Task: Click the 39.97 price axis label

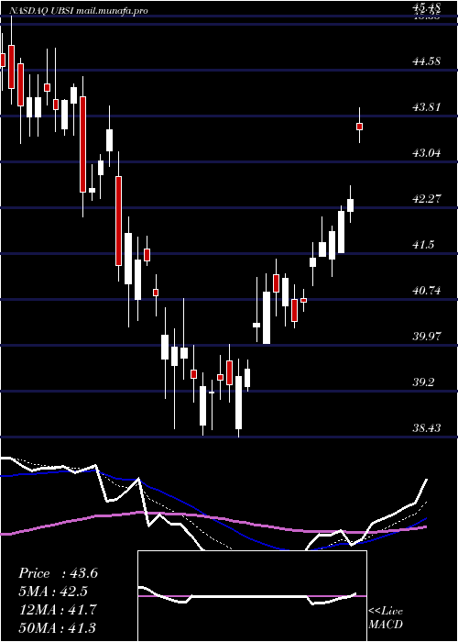Action: [x=427, y=337]
